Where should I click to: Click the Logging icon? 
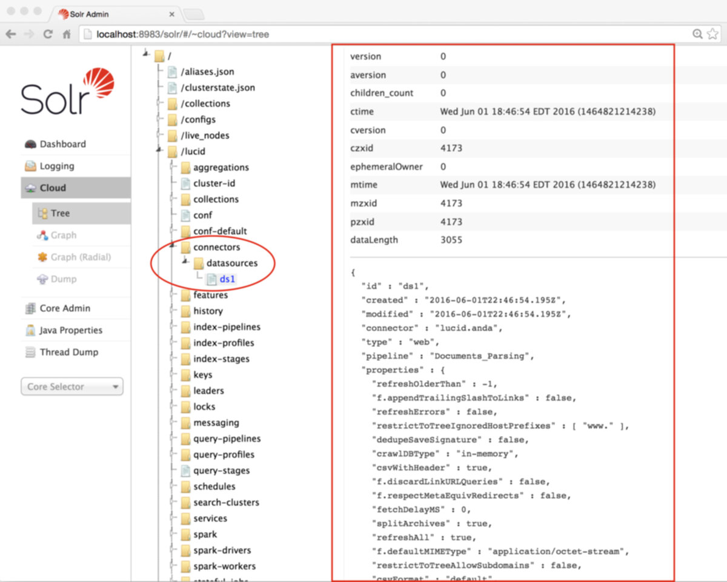[30, 166]
